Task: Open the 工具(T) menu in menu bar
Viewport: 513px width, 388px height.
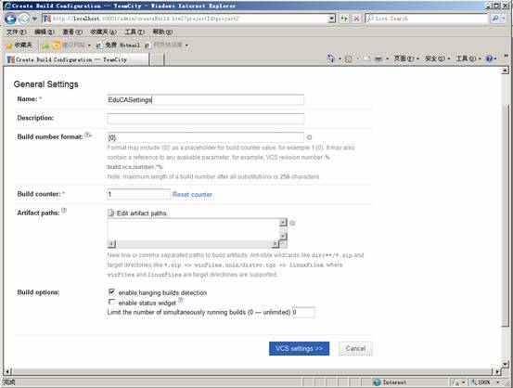Action: [x=135, y=32]
